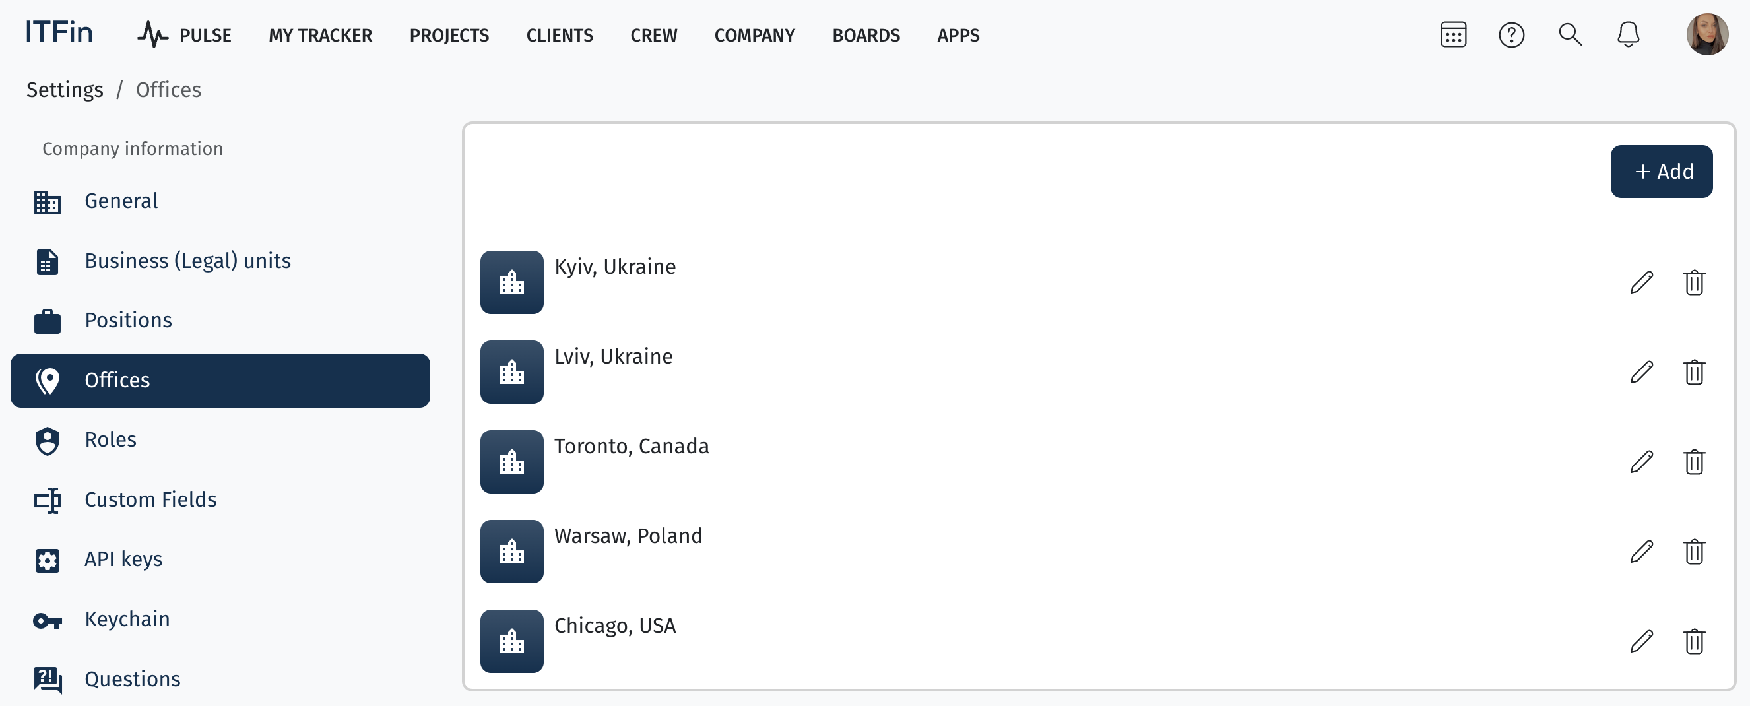The width and height of the screenshot is (1750, 706).
Task: Open MY TRACKER in the top menu
Action: tap(320, 36)
